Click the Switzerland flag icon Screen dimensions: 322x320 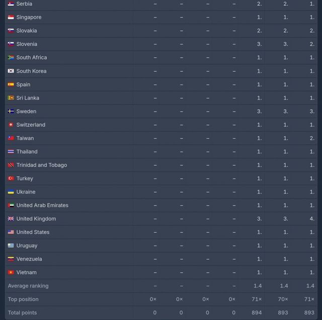11,125
